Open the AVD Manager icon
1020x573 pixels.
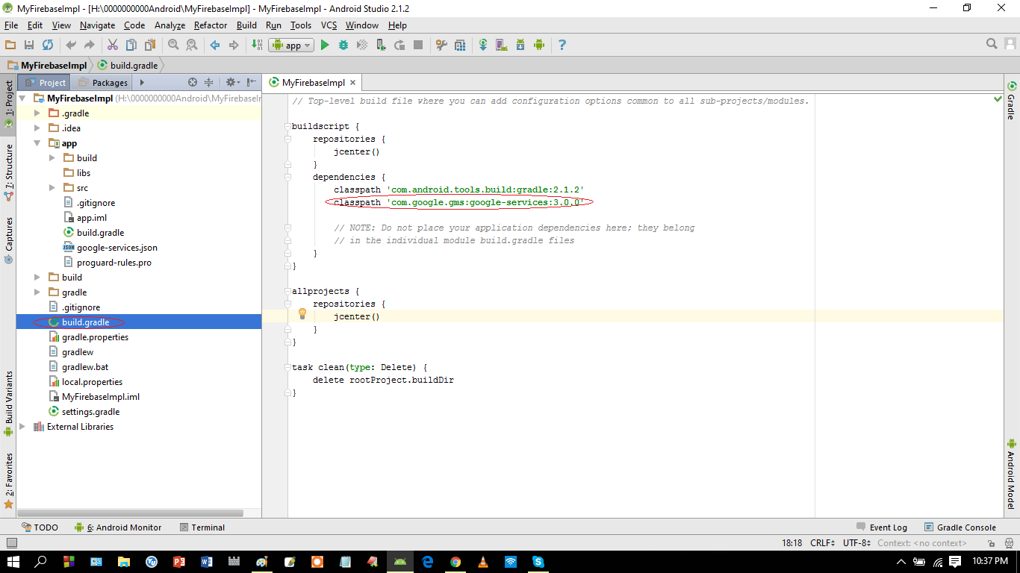[502, 46]
